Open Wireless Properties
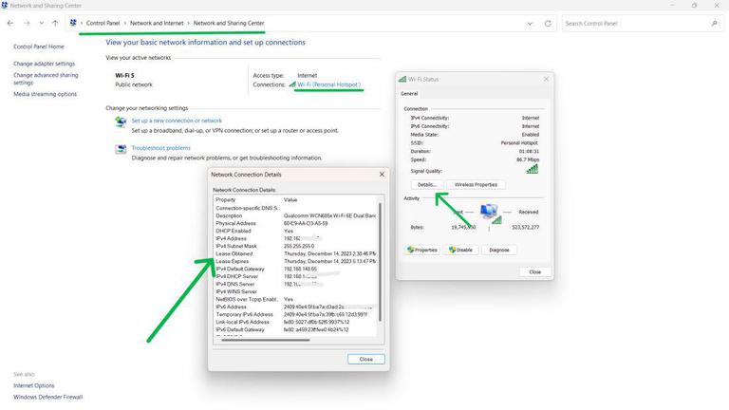The image size is (729, 410). (x=476, y=184)
